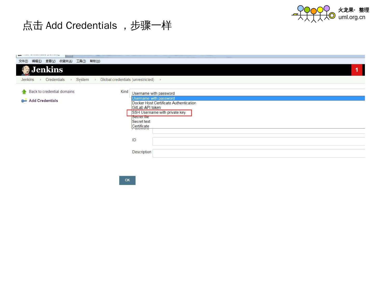
Task: Select Secret text option
Action: [x=248, y=122]
